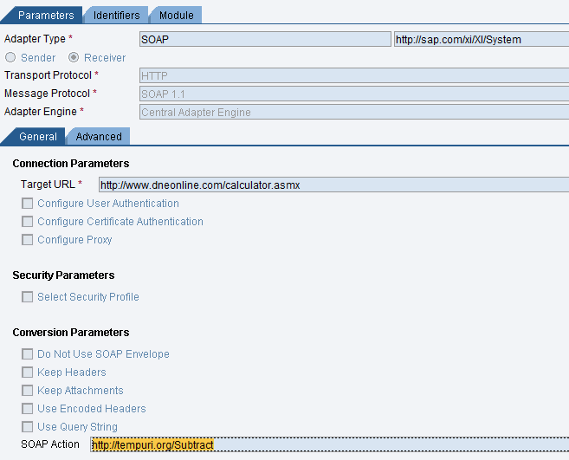Enable Configure Certificate Authentication checkbox
The width and height of the screenshot is (569, 460).
click(x=27, y=222)
